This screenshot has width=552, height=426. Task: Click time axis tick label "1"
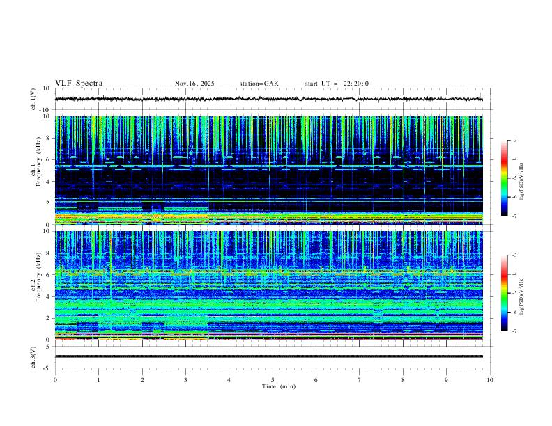98,380
